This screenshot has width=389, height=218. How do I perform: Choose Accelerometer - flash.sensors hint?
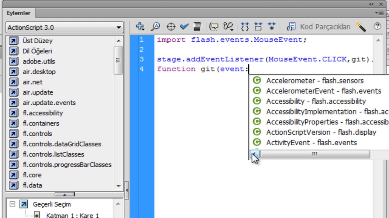pos(315,81)
